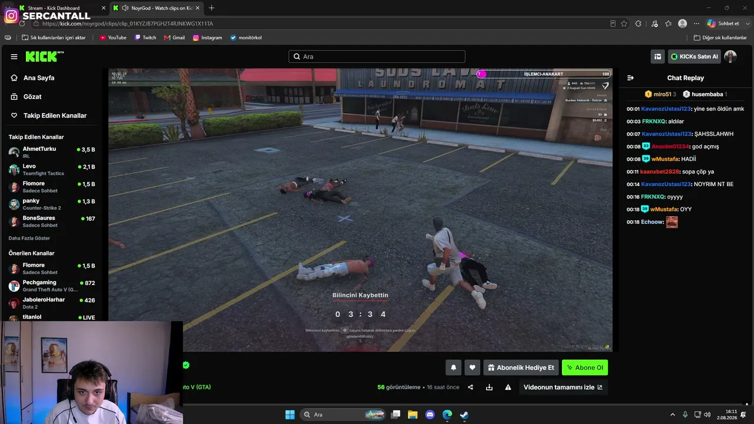This screenshot has height=424, width=754.
Task: Open browser settings ellipsis menu
Action: coord(697,24)
